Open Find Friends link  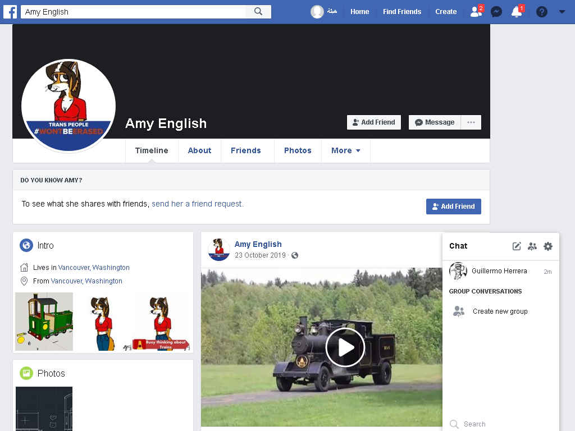tap(402, 12)
